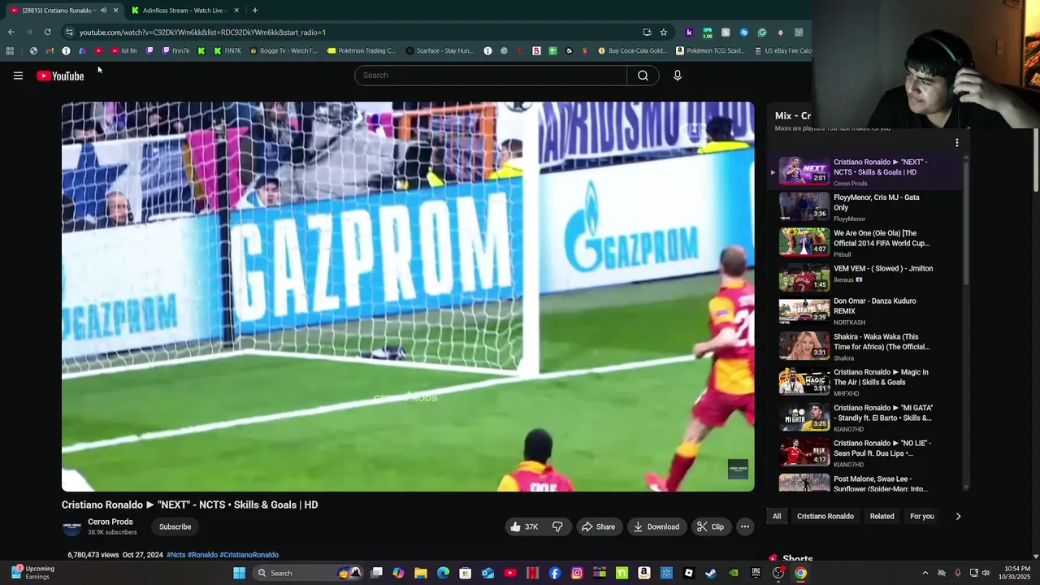Open the browser apps grid shortcut
The width and height of the screenshot is (1040, 585).
click(x=10, y=50)
